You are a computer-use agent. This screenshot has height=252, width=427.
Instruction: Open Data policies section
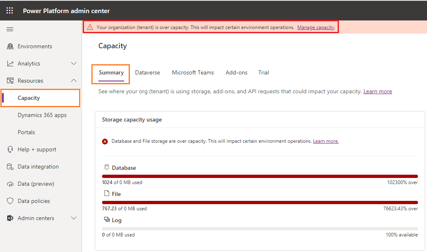coord(34,201)
